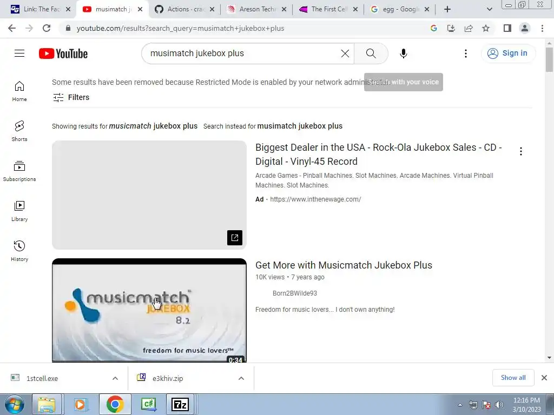Click 'musicmatch jukebox plus' corrected query text
This screenshot has width=554, height=415.
coord(153,126)
